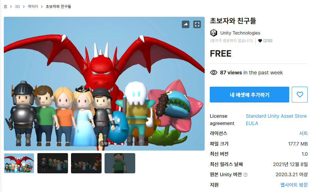Click the 내 에셋에 추가하기 button
This screenshot has width=313, height=192.
[249, 95]
